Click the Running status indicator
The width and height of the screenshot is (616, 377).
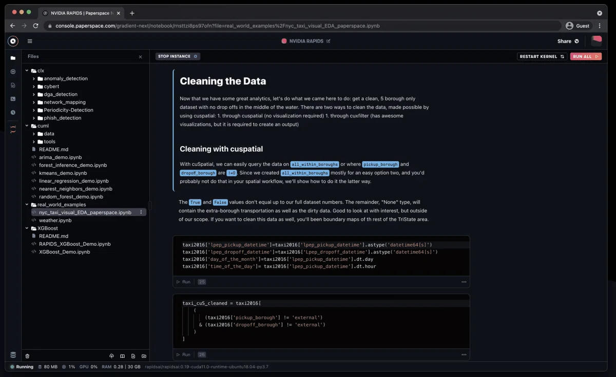pyautogui.click(x=22, y=367)
